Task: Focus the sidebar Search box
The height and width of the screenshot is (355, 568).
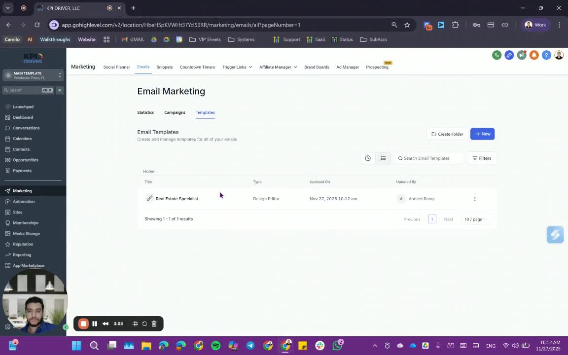Action: tap(28, 90)
